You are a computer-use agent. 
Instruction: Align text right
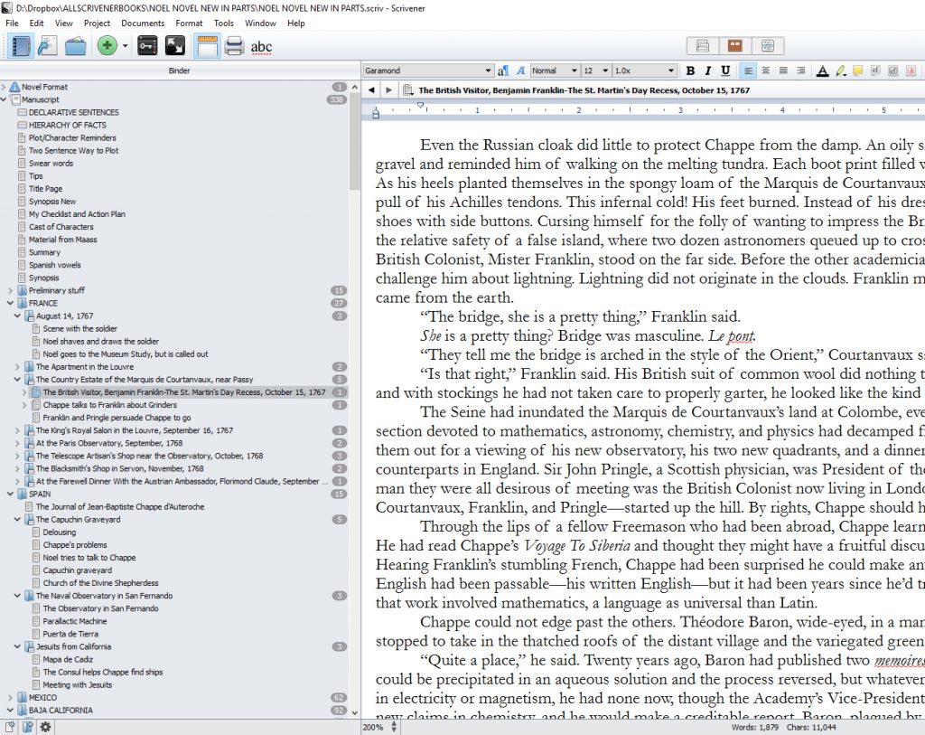click(x=801, y=71)
